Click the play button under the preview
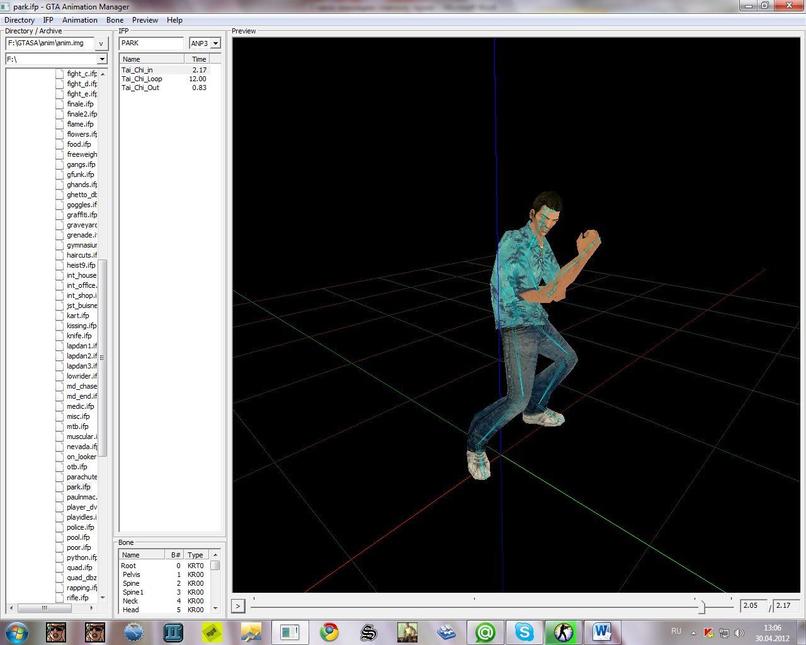806x645 pixels. point(238,606)
